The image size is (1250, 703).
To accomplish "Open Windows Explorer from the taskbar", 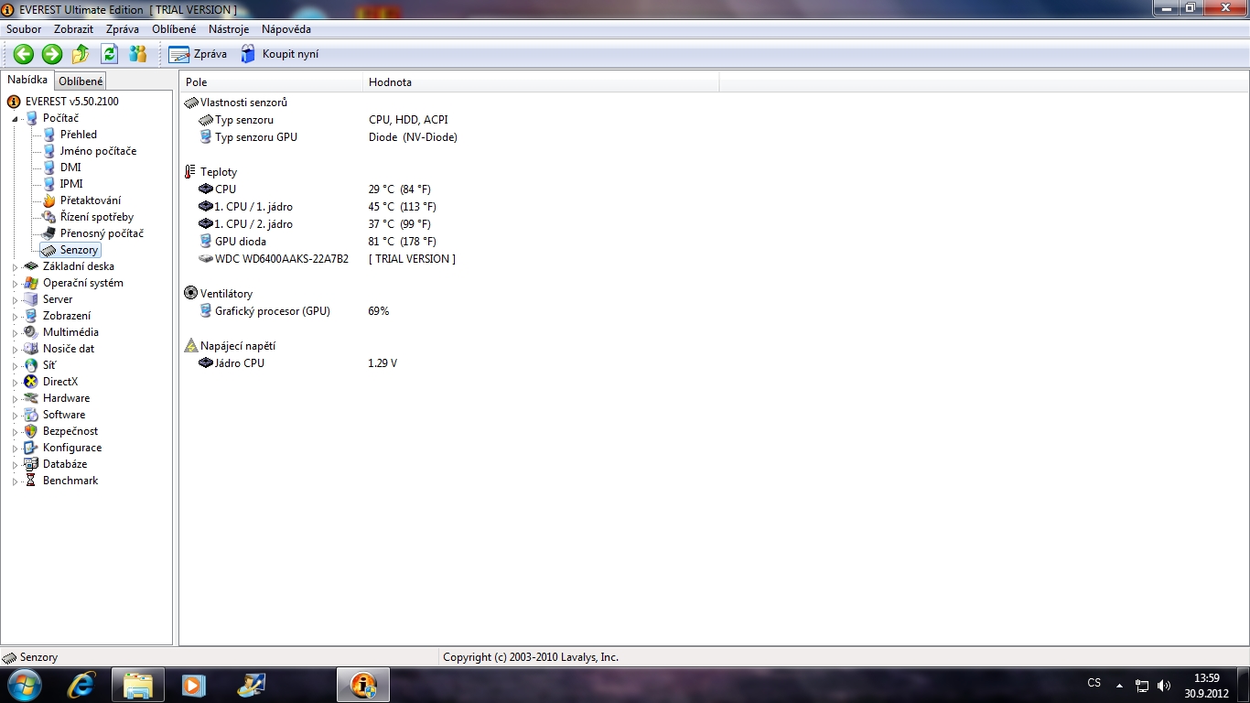I will click(x=138, y=685).
